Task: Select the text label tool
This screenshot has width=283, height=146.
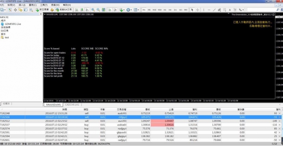Action: coord(235,10)
